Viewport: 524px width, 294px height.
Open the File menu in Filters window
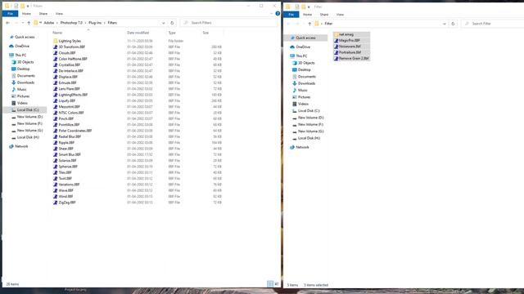(x=10, y=14)
